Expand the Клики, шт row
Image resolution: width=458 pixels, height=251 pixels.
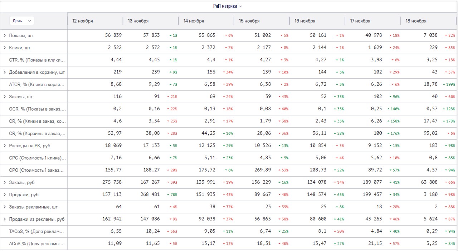(5, 48)
